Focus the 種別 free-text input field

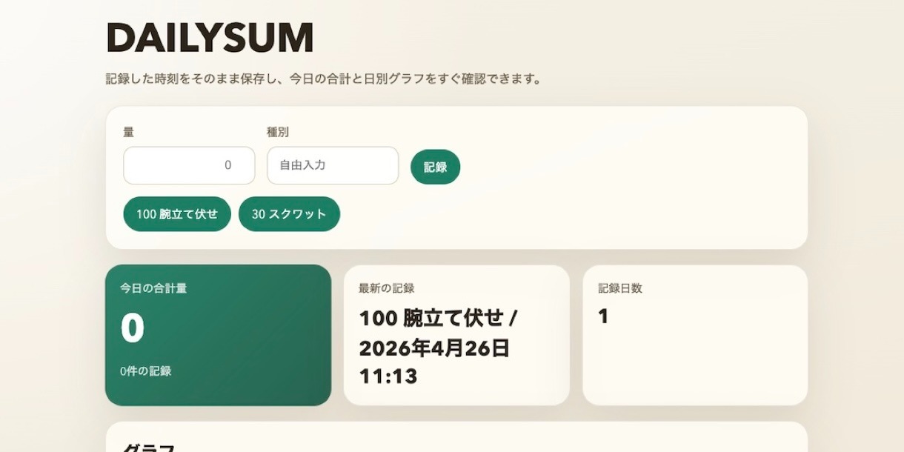click(333, 165)
